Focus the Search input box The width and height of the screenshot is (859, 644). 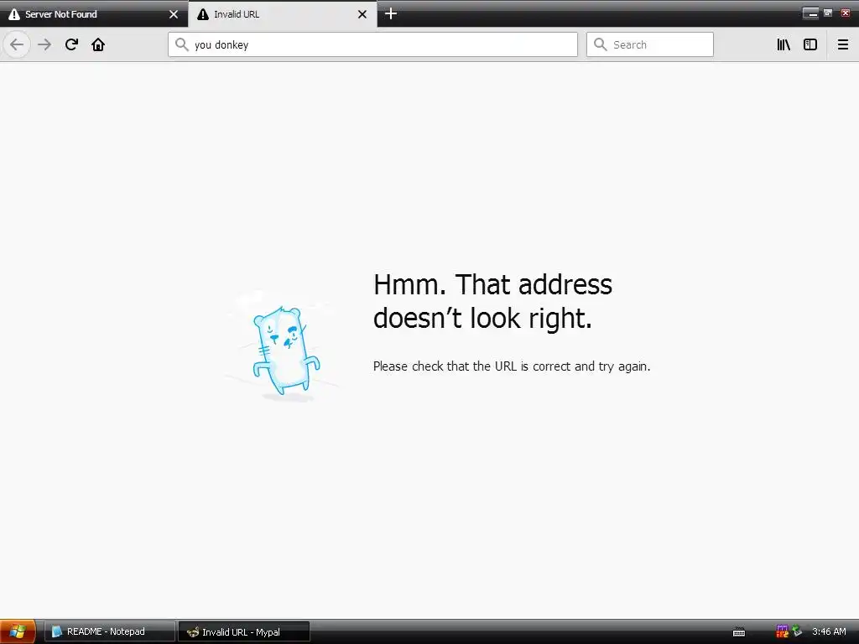click(650, 44)
